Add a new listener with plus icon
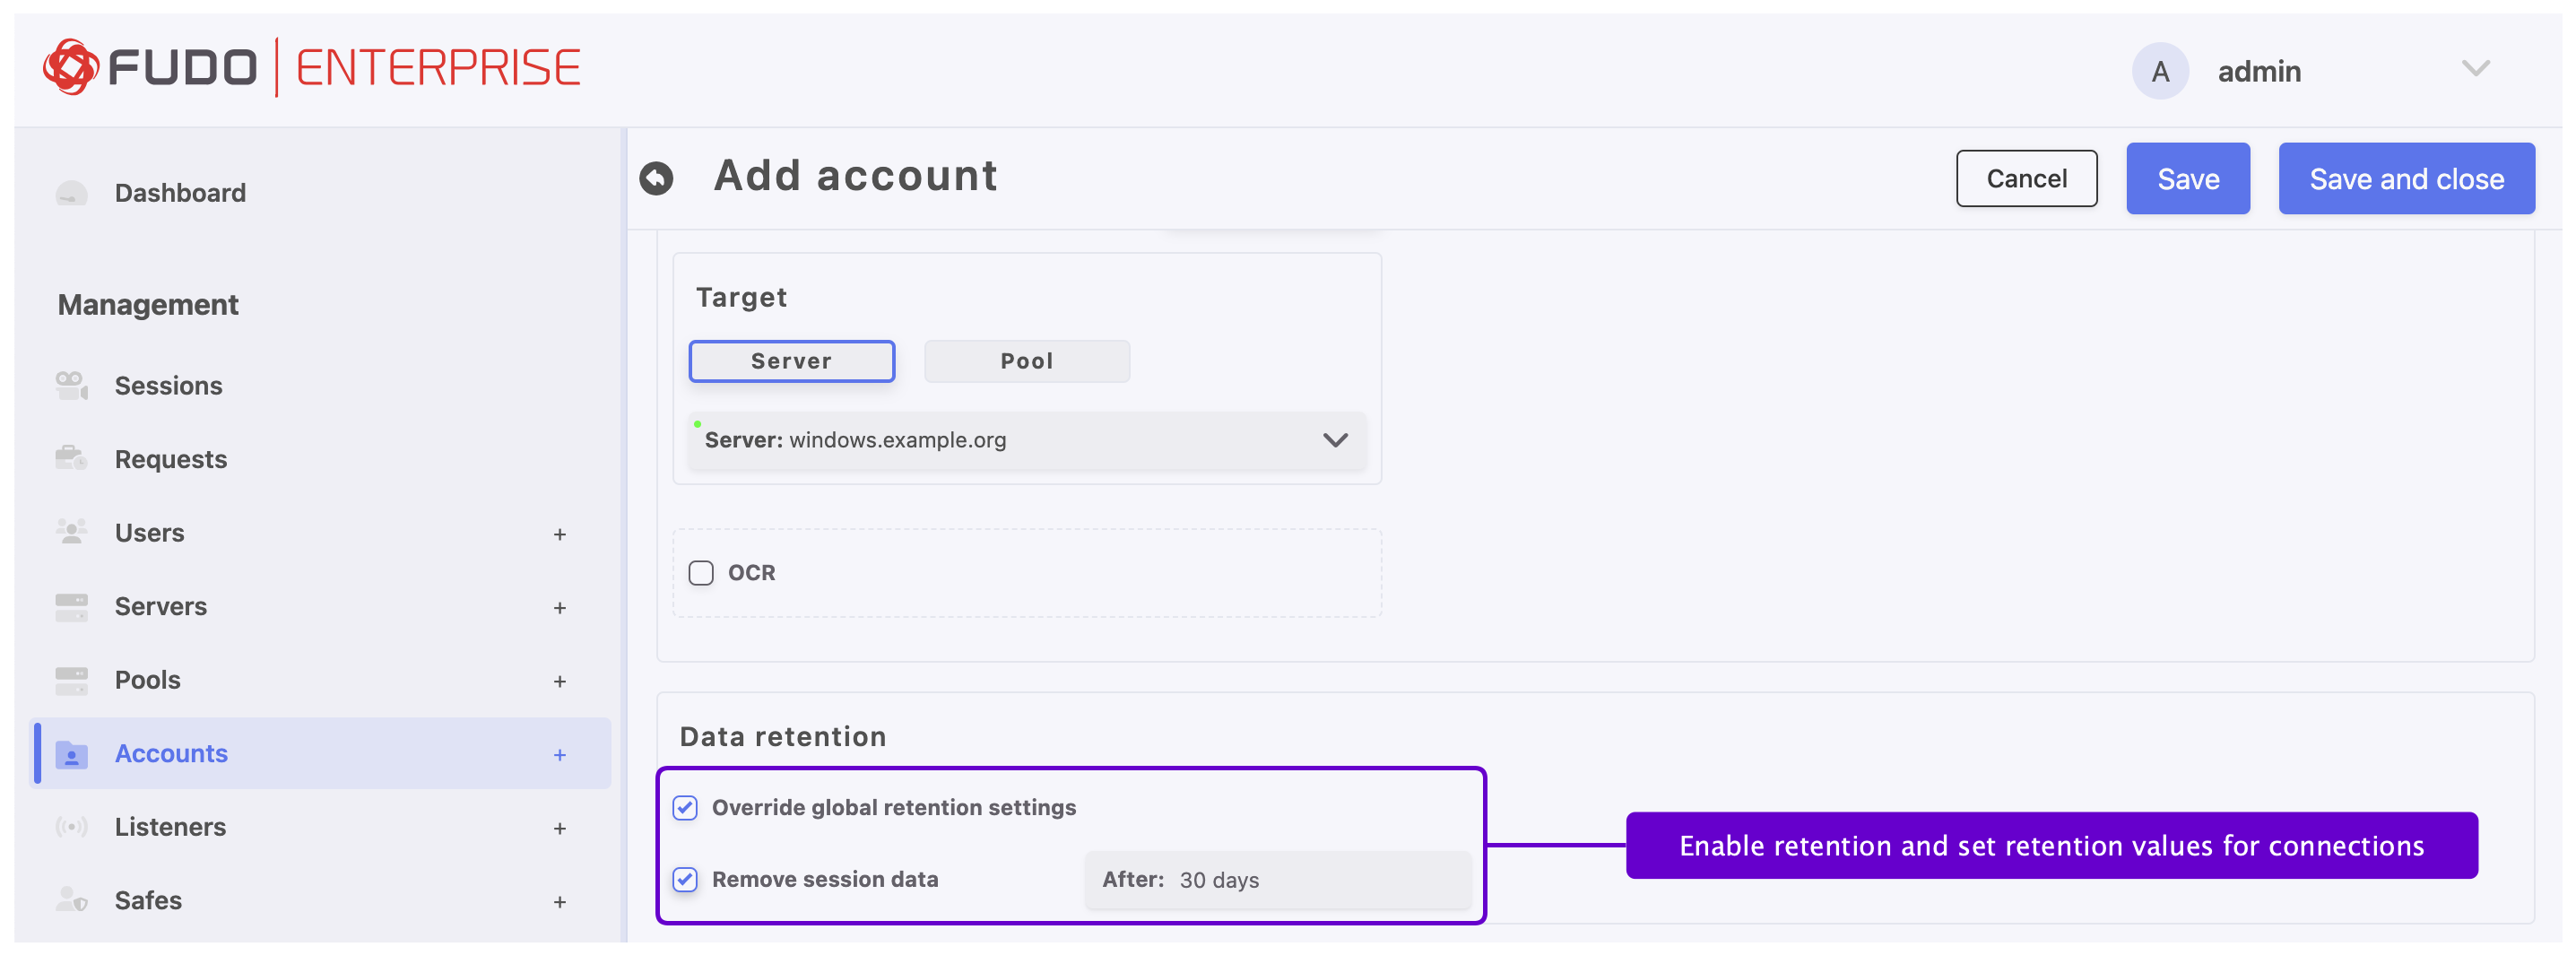The width and height of the screenshot is (2576, 964). pos(560,828)
